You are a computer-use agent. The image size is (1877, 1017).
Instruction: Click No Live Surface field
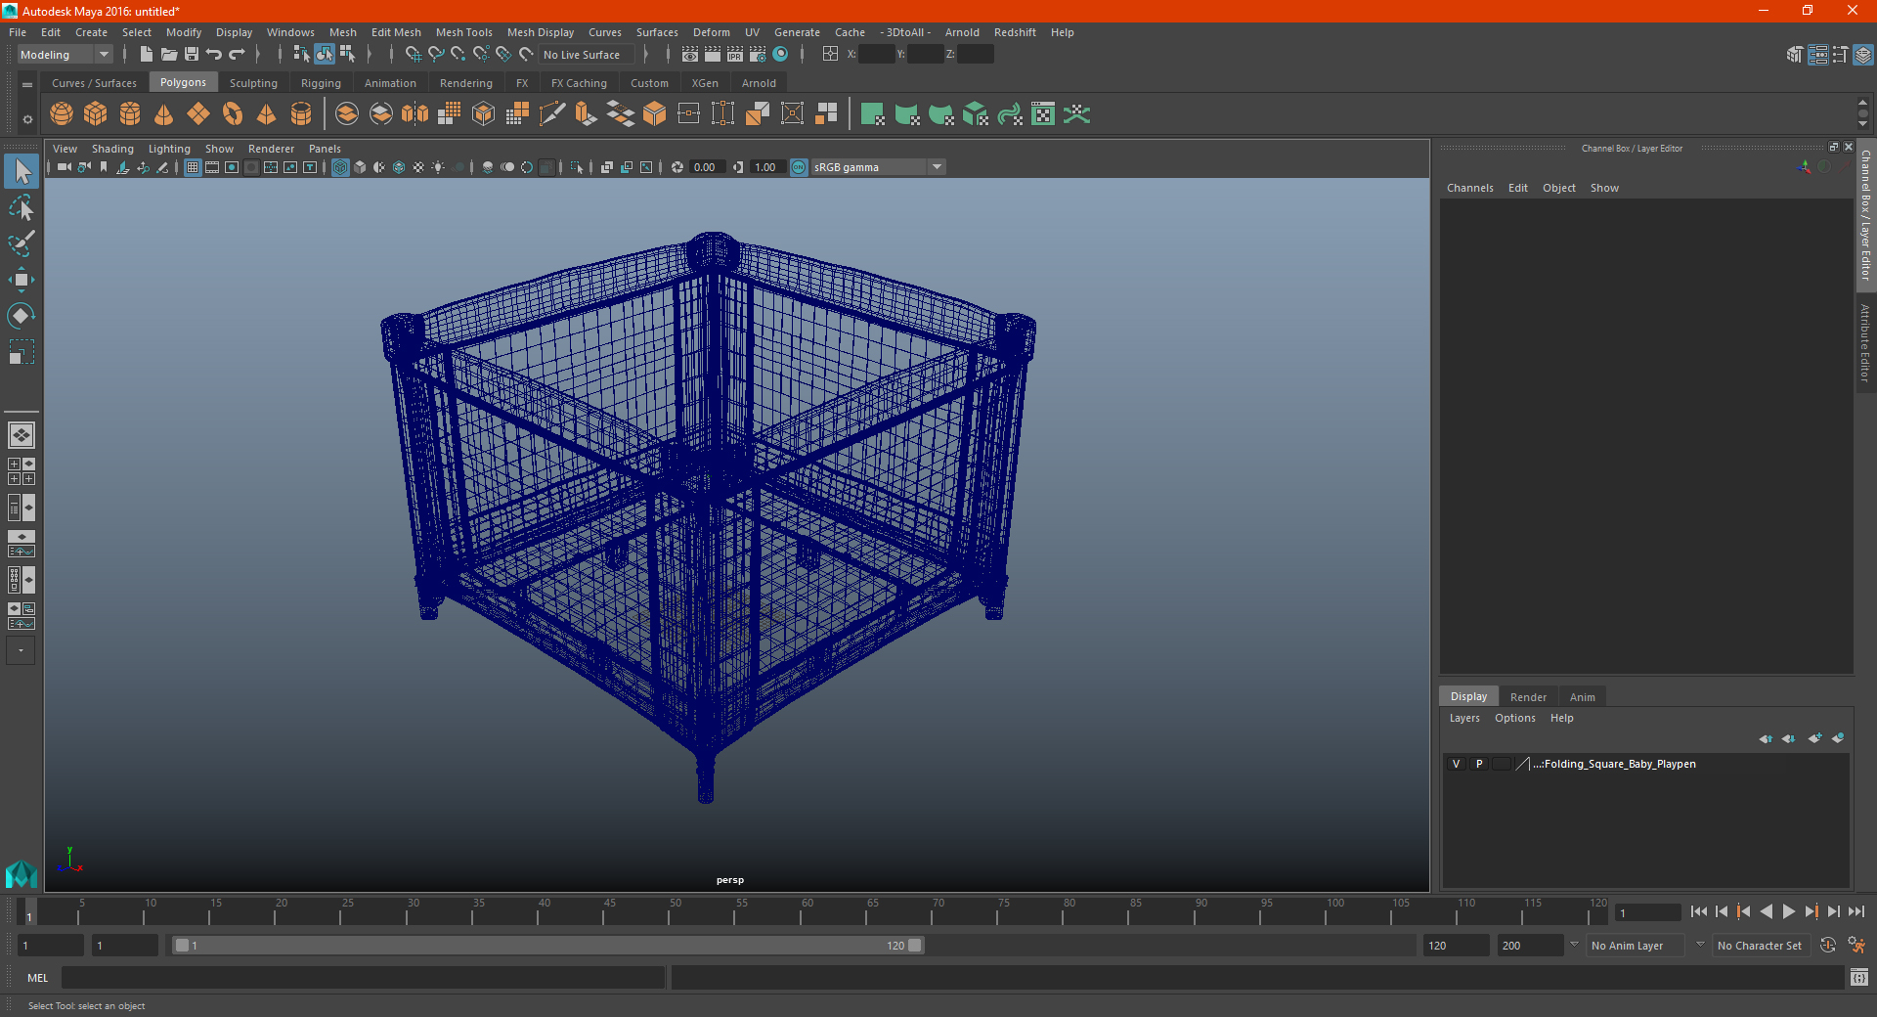(588, 55)
